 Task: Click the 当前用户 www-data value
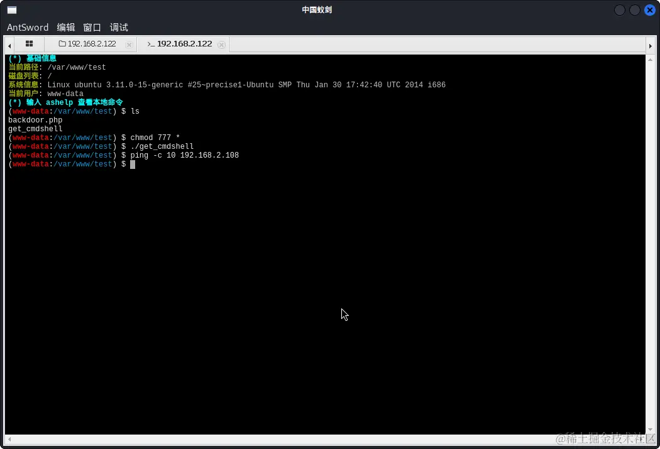pyautogui.click(x=65, y=94)
